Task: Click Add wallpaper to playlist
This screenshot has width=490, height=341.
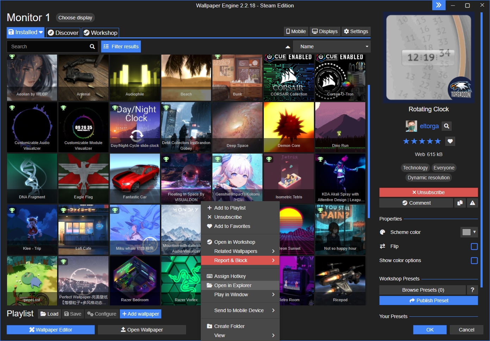Action: pos(141,314)
